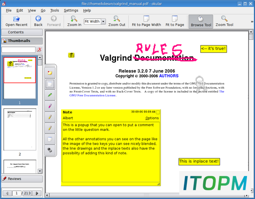Switch to the Contents sidebar tab
The width and height of the screenshot is (255, 199).
point(22,32)
